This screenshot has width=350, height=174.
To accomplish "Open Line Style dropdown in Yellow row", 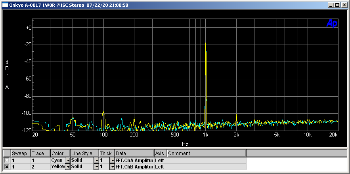I will click(96, 167).
